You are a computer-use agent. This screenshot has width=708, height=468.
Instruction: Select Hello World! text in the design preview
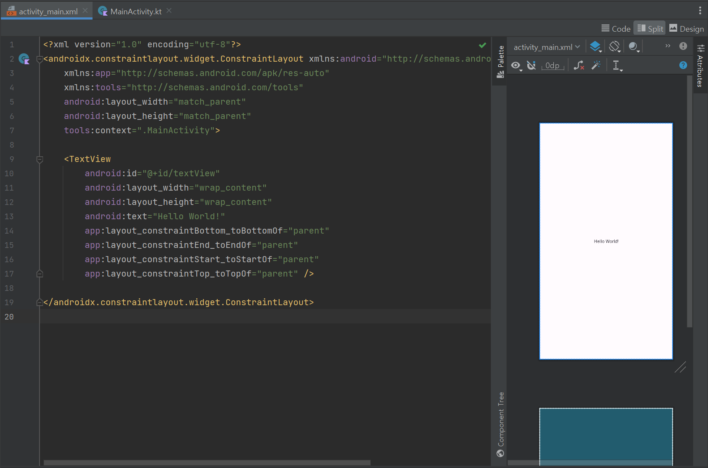point(606,241)
